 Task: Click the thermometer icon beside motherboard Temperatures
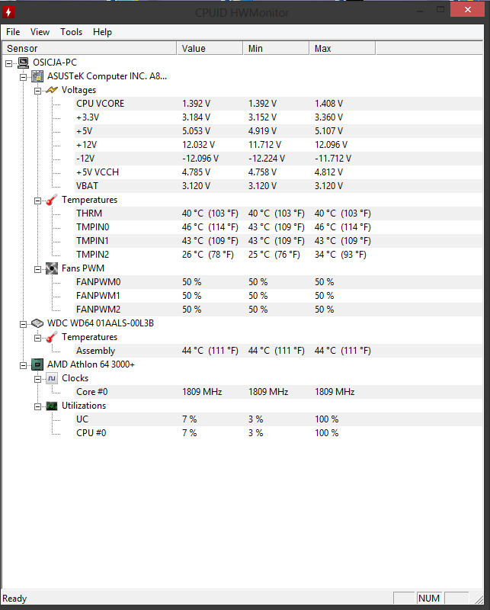click(x=51, y=200)
